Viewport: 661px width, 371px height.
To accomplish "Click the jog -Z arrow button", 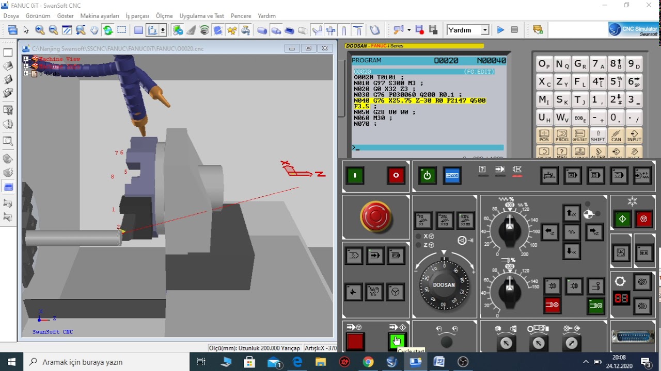I will click(x=550, y=232).
